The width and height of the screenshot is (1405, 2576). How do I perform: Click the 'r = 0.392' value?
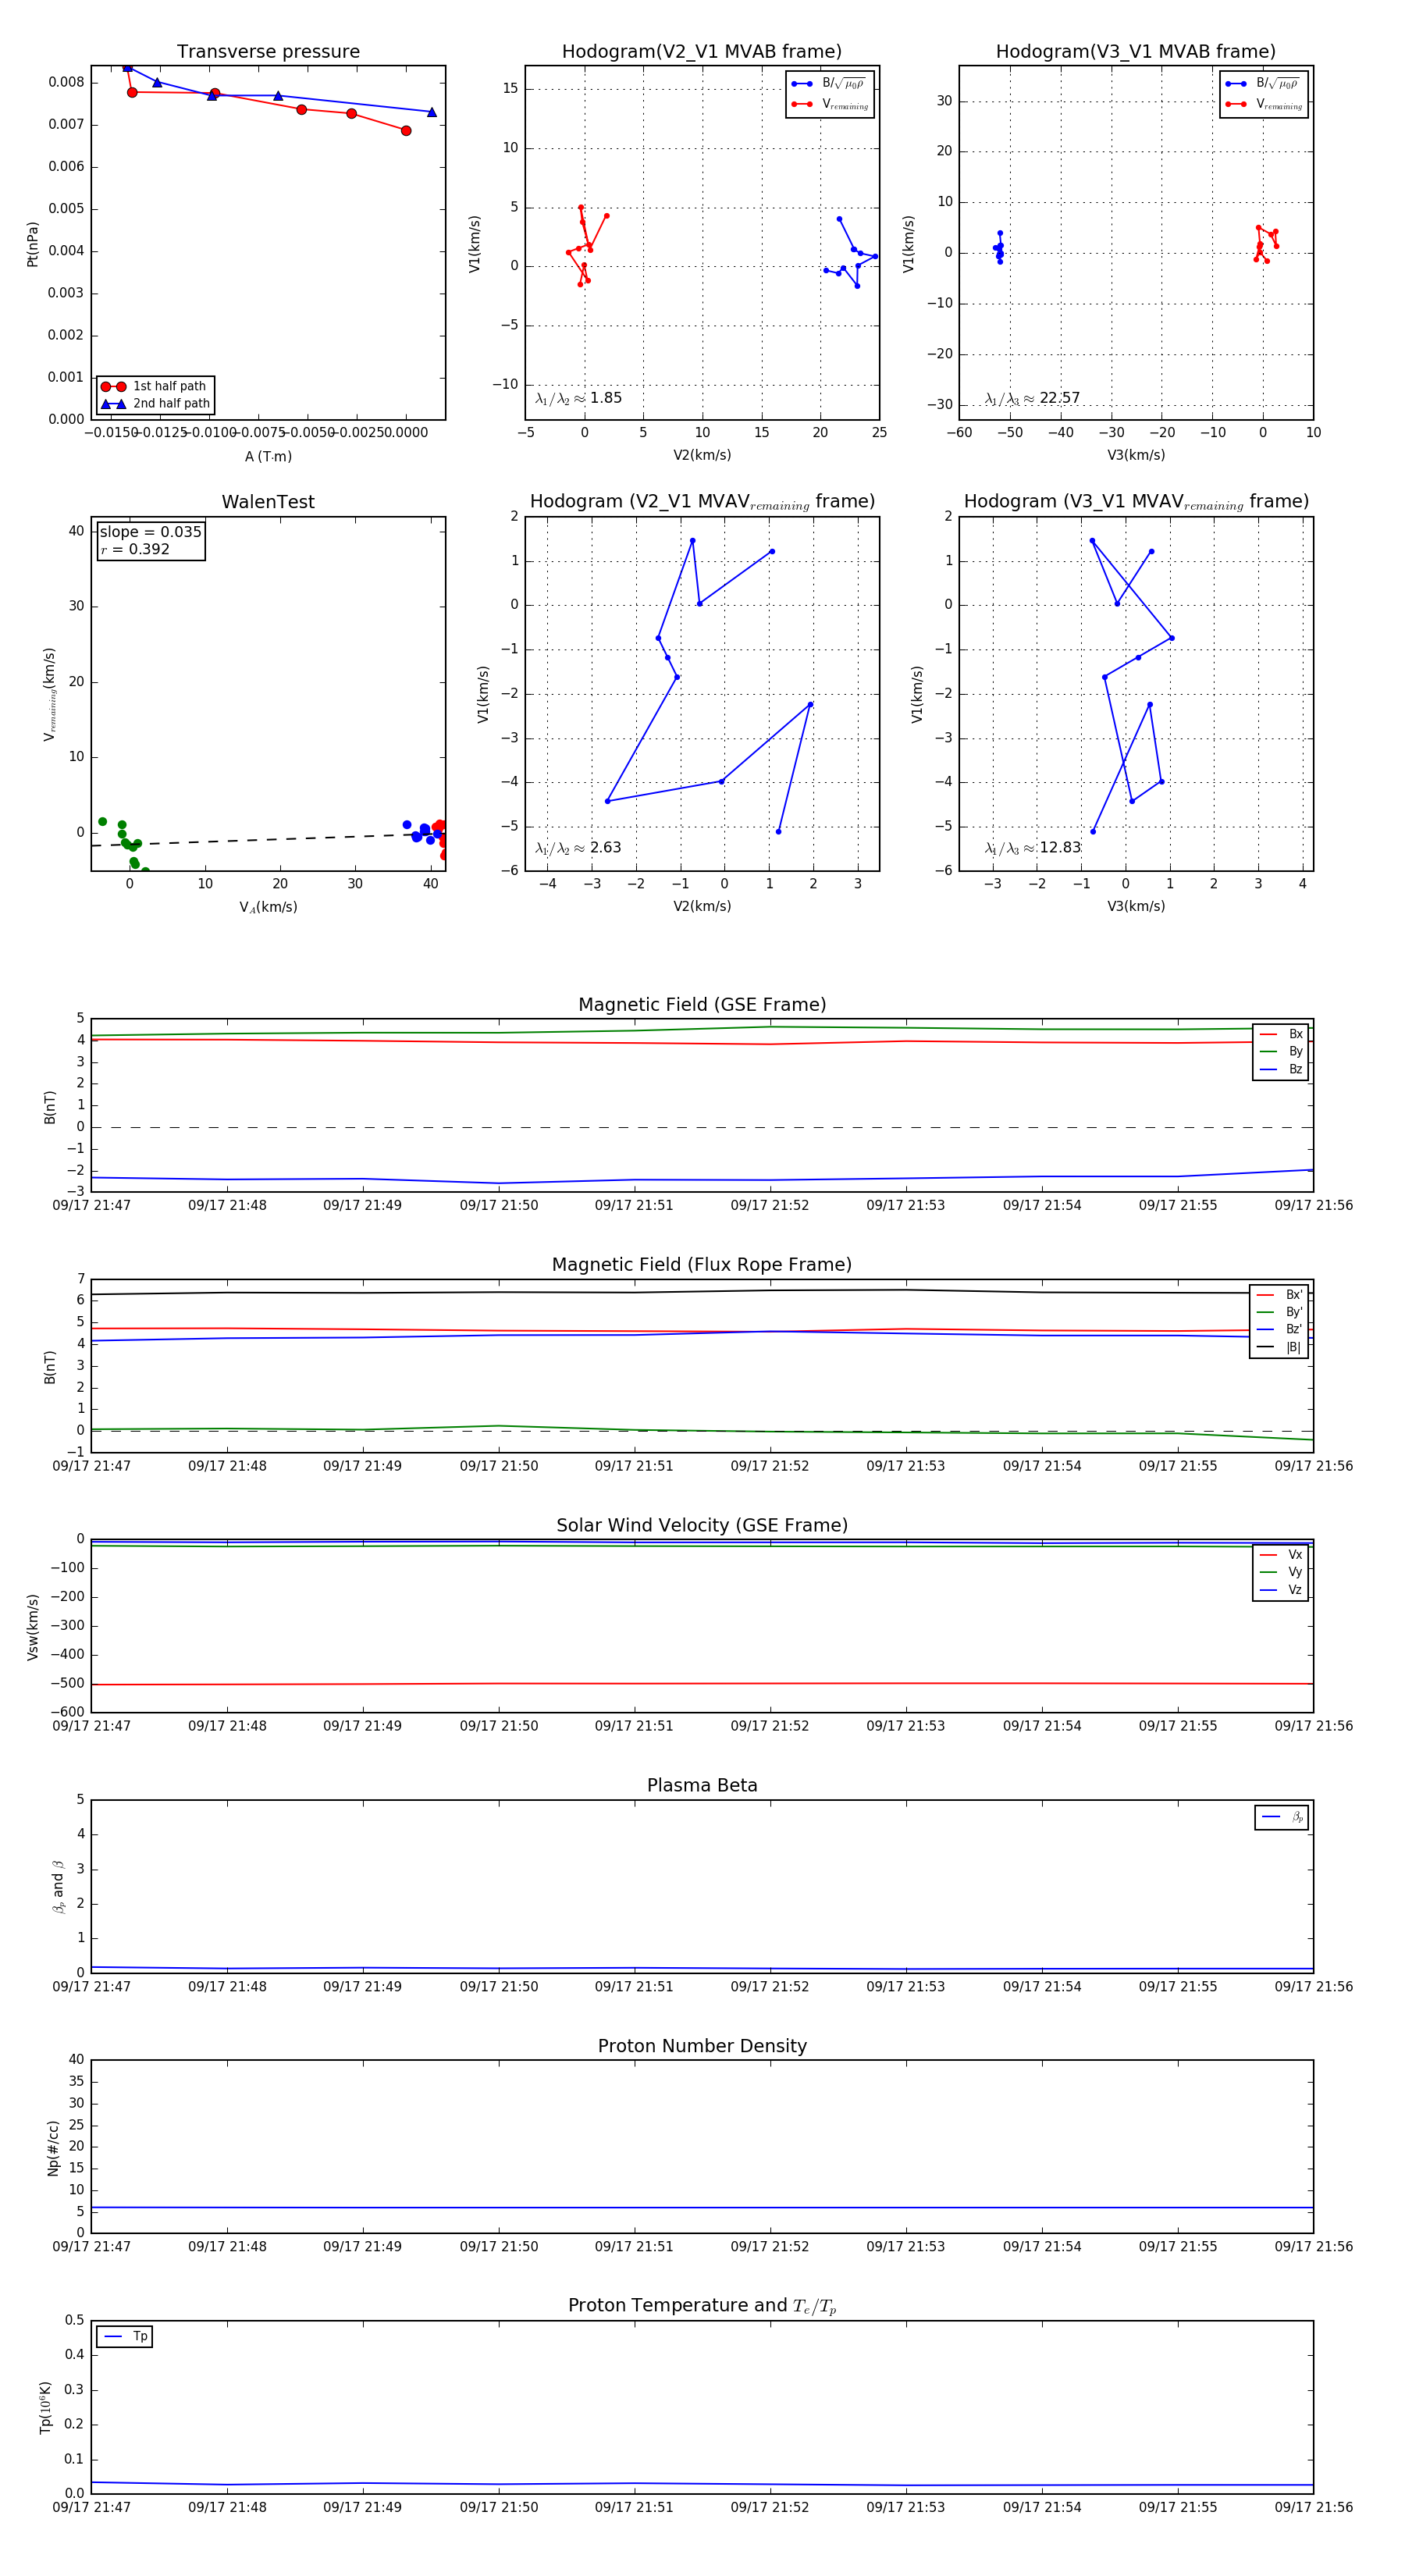point(135,549)
